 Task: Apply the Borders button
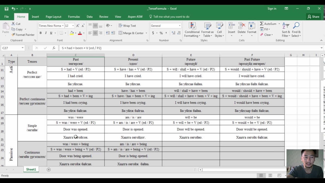(x=61, y=33)
